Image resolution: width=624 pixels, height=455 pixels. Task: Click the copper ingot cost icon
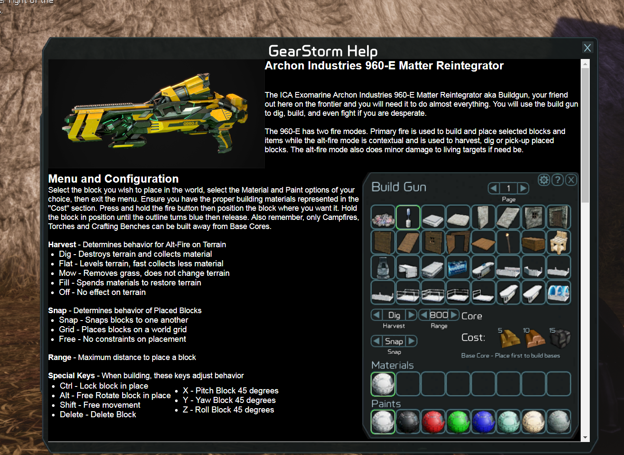click(535, 338)
